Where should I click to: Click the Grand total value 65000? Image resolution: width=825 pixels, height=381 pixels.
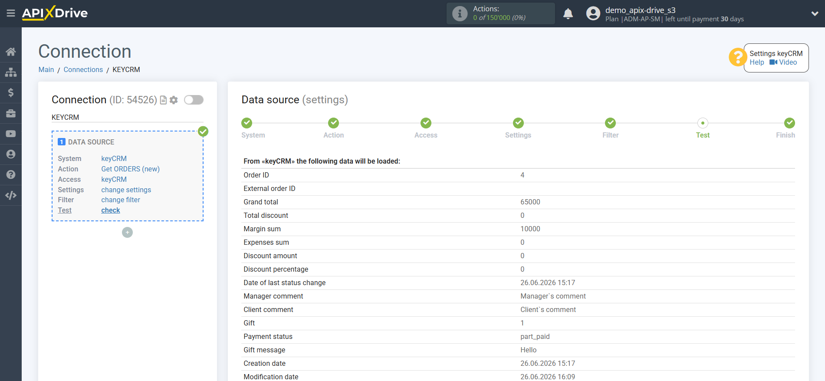coord(530,202)
